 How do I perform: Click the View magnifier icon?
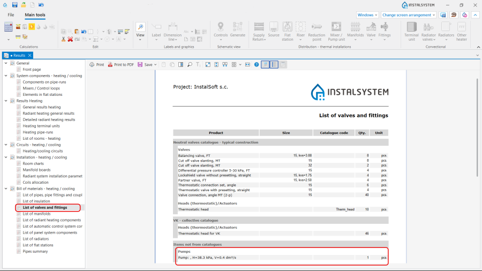tap(140, 27)
